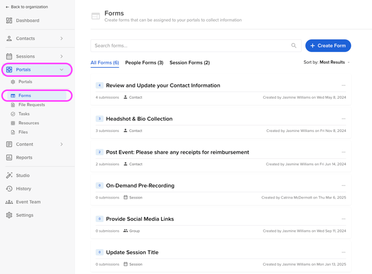This screenshot has height=274, width=372.
Task: Click the History clock icon
Action: (x=9, y=189)
